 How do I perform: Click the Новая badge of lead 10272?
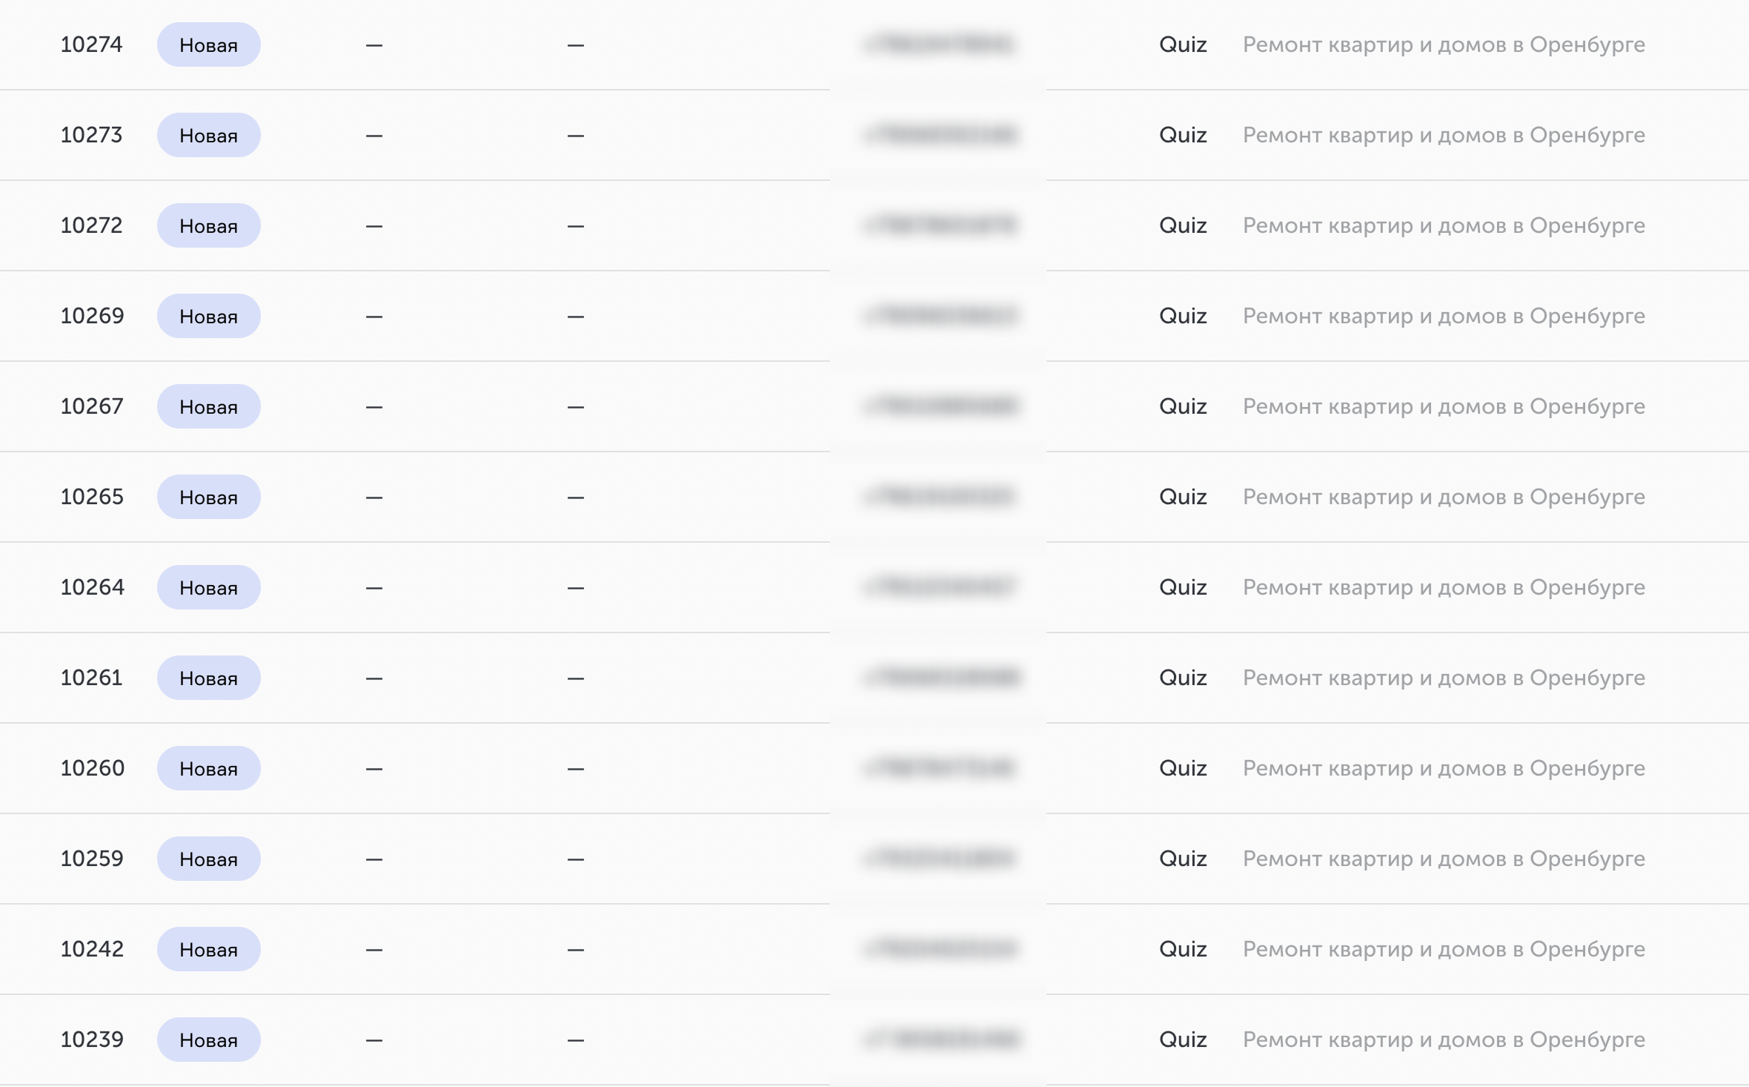tap(208, 225)
